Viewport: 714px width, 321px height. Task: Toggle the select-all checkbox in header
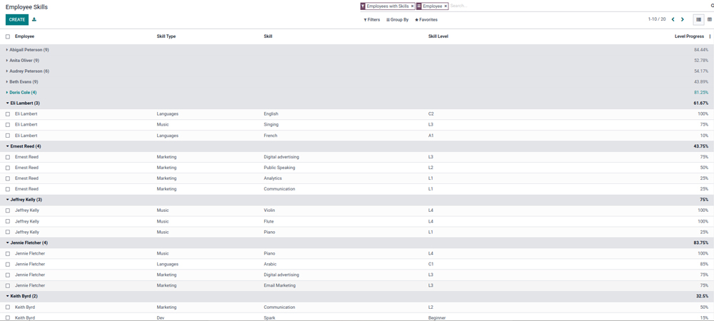[8, 36]
